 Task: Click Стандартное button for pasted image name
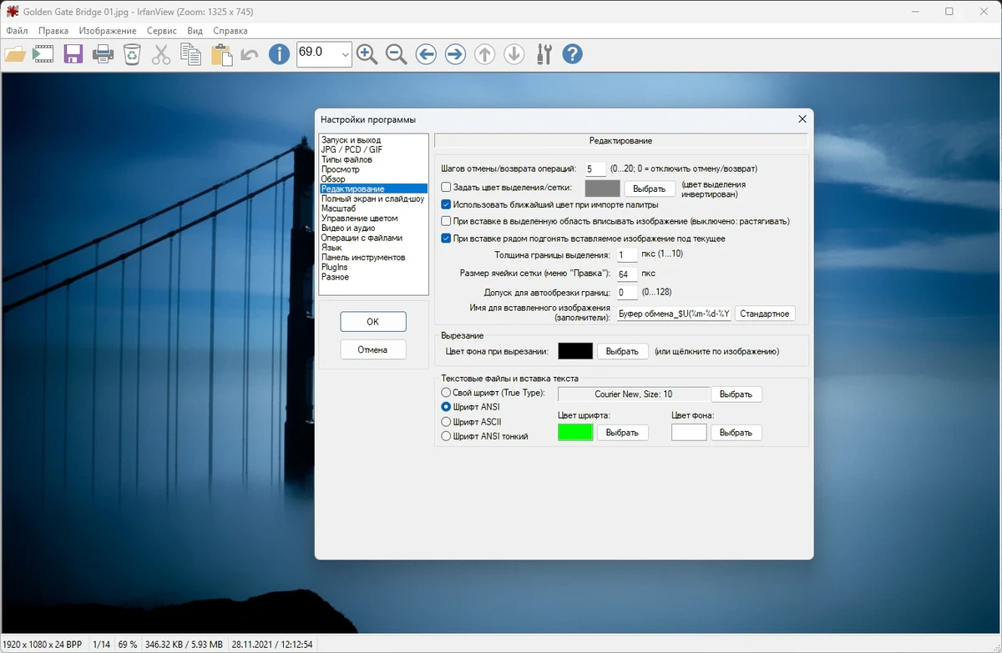click(x=765, y=314)
